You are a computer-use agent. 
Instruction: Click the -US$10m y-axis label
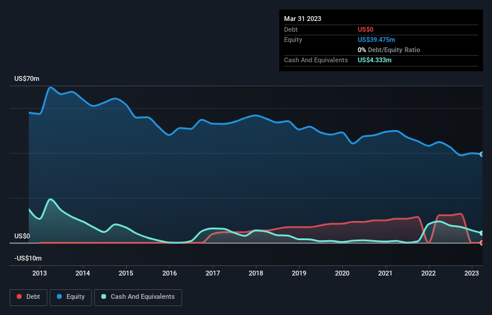click(x=28, y=258)
